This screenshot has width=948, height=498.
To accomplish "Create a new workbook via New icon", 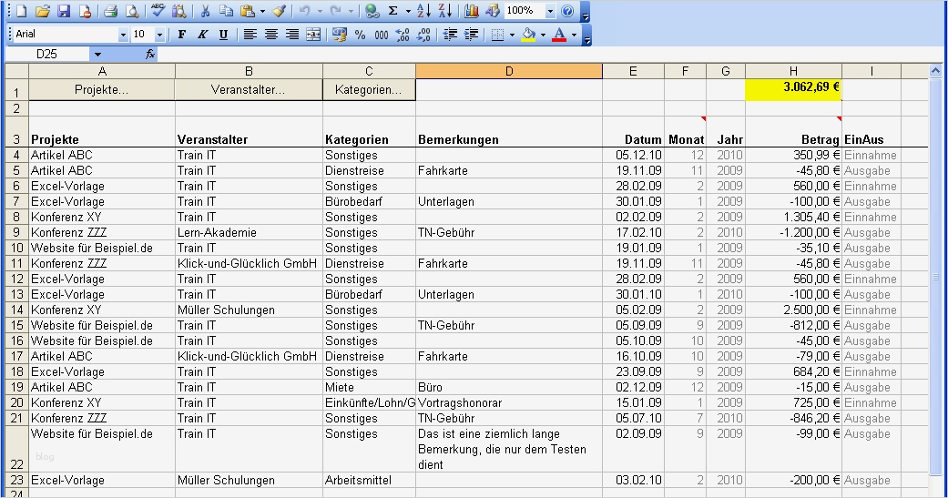I will point(22,11).
